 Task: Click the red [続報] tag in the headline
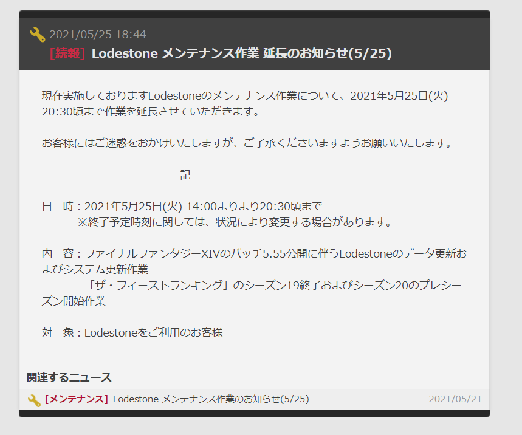click(x=67, y=53)
